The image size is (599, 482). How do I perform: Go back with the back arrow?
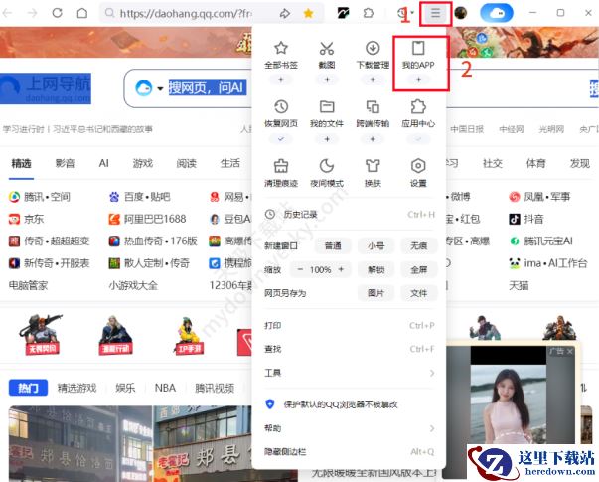[x=7, y=13]
